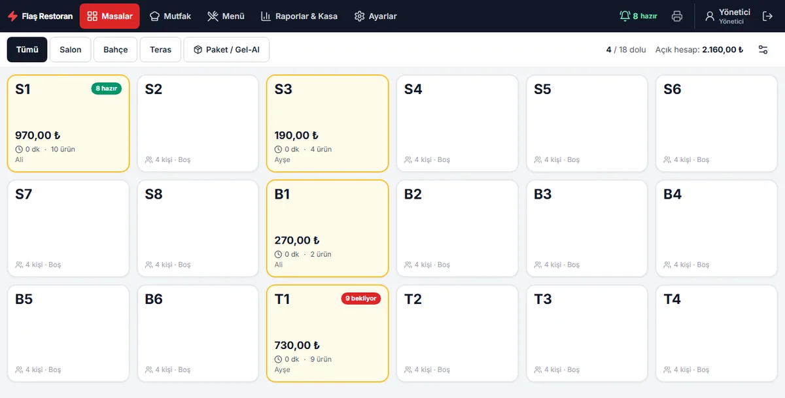Open empty table S8

click(x=198, y=229)
